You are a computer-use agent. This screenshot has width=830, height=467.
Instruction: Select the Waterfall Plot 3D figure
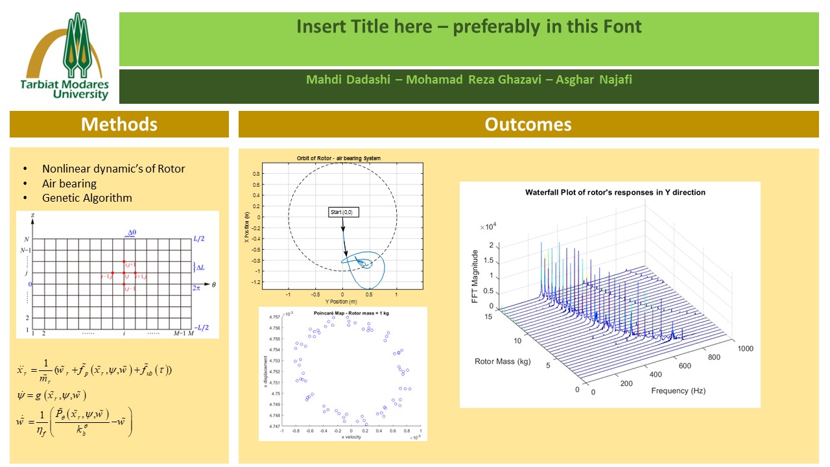coord(610,295)
